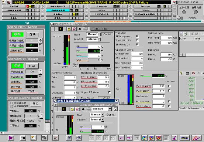Click the purple undo arrow icon in bottom toolbar
This screenshot has width=204, height=142.
click(x=122, y=138)
